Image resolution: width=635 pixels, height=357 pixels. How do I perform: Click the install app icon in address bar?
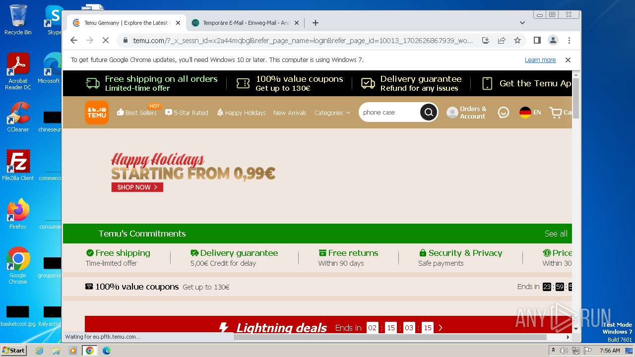coord(486,41)
